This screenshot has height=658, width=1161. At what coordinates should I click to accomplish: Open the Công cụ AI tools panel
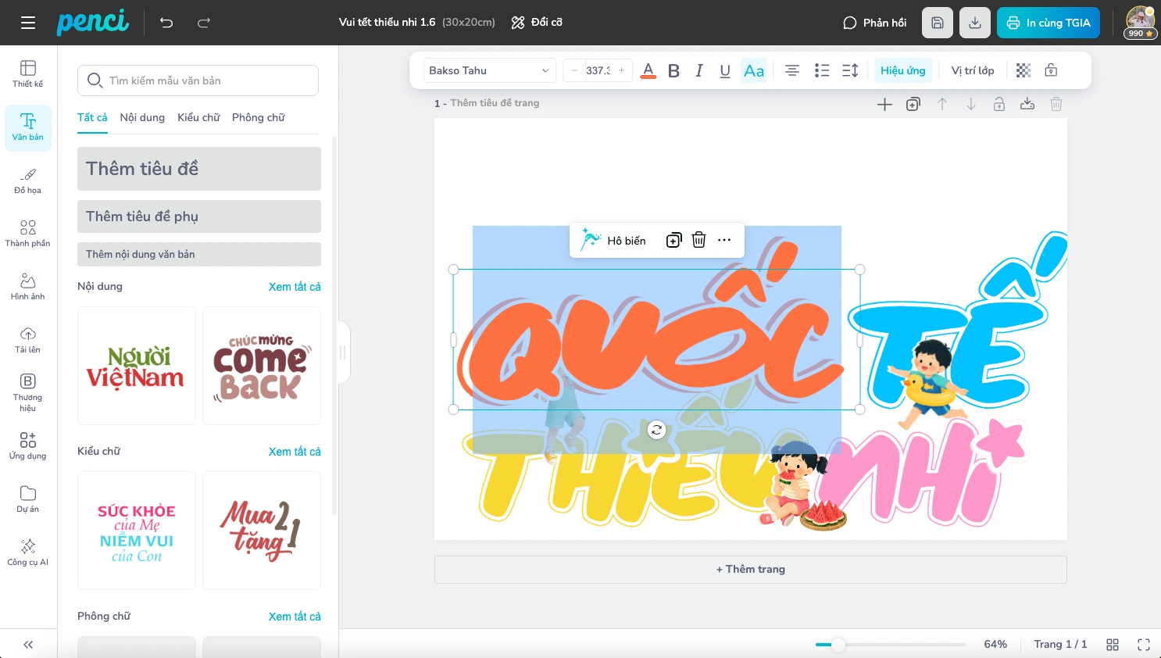[x=28, y=553]
